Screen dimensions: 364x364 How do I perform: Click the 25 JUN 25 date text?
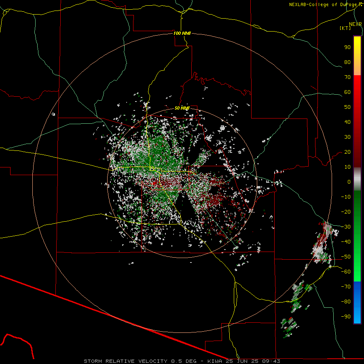(242, 361)
